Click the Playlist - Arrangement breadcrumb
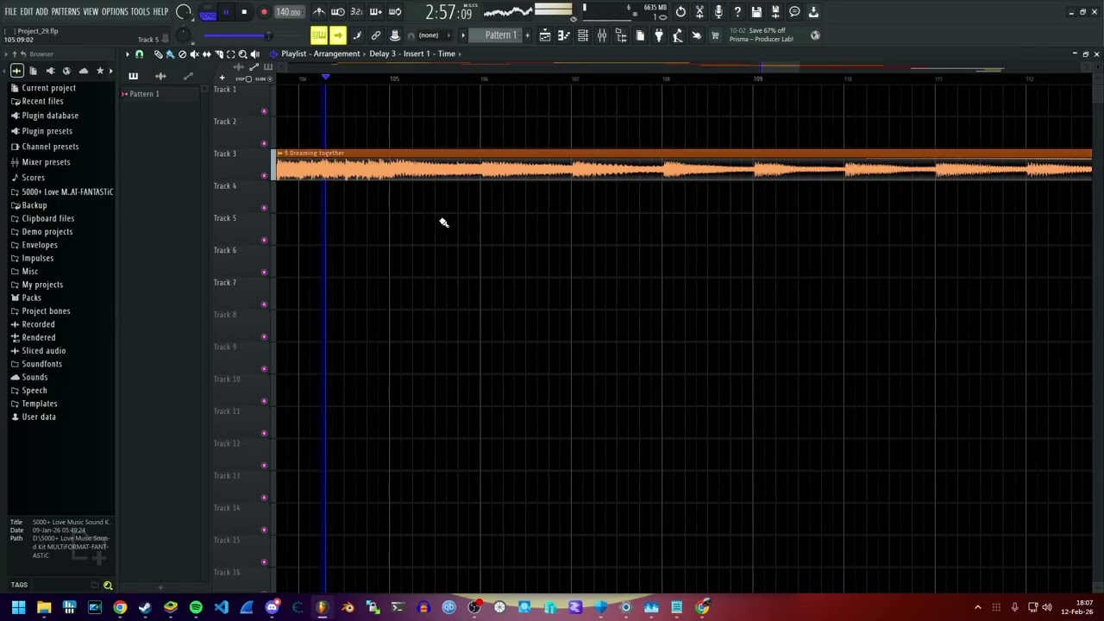This screenshot has height=621, width=1104. click(321, 53)
